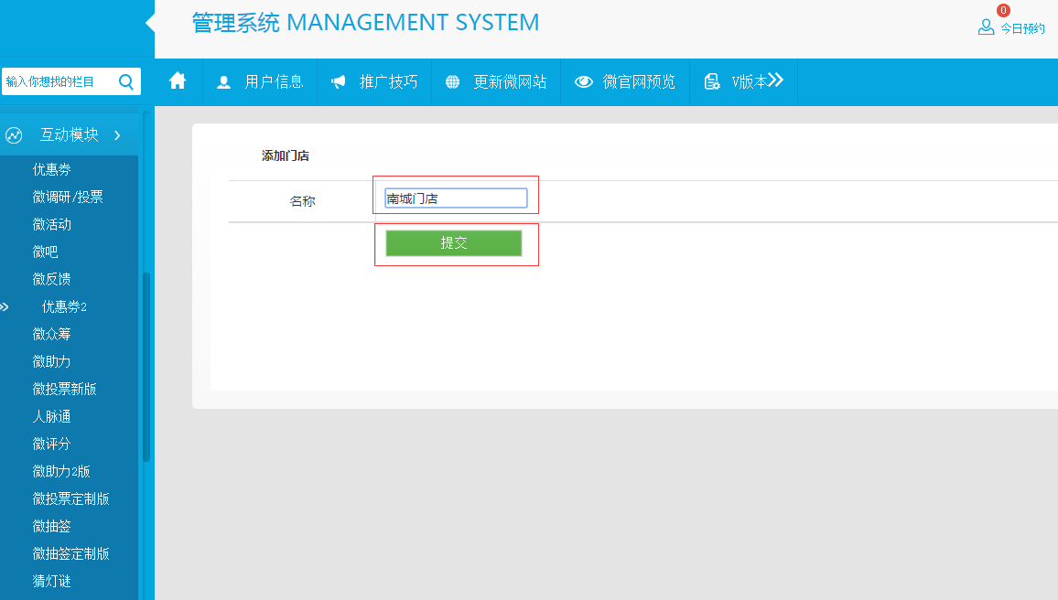Click the red notification badge at top right
1058x600 pixels.
pos(1003,10)
